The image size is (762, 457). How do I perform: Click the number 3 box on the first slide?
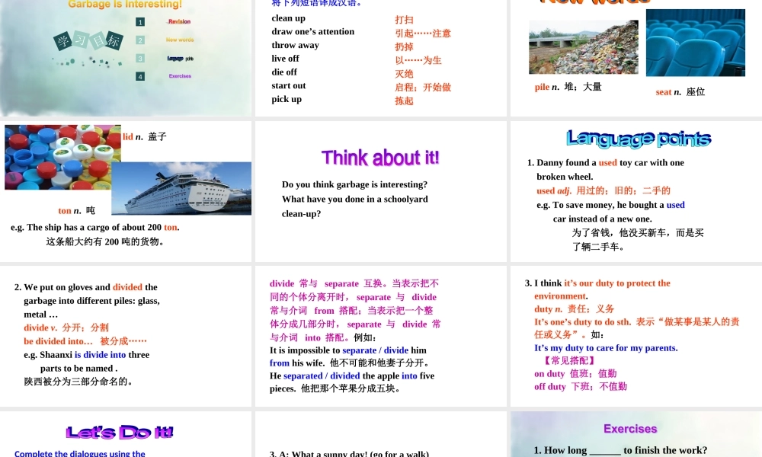pos(140,59)
